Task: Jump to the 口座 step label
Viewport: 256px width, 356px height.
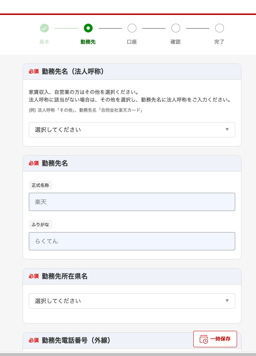Action: [132, 42]
